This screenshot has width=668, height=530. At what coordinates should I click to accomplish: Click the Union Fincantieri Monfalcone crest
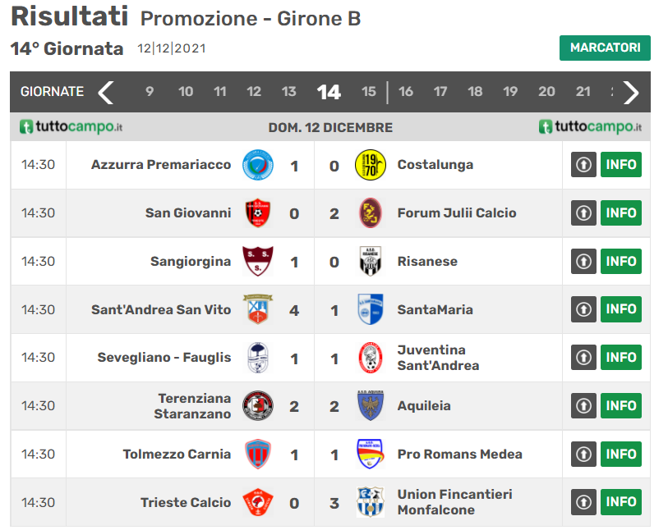369,502
